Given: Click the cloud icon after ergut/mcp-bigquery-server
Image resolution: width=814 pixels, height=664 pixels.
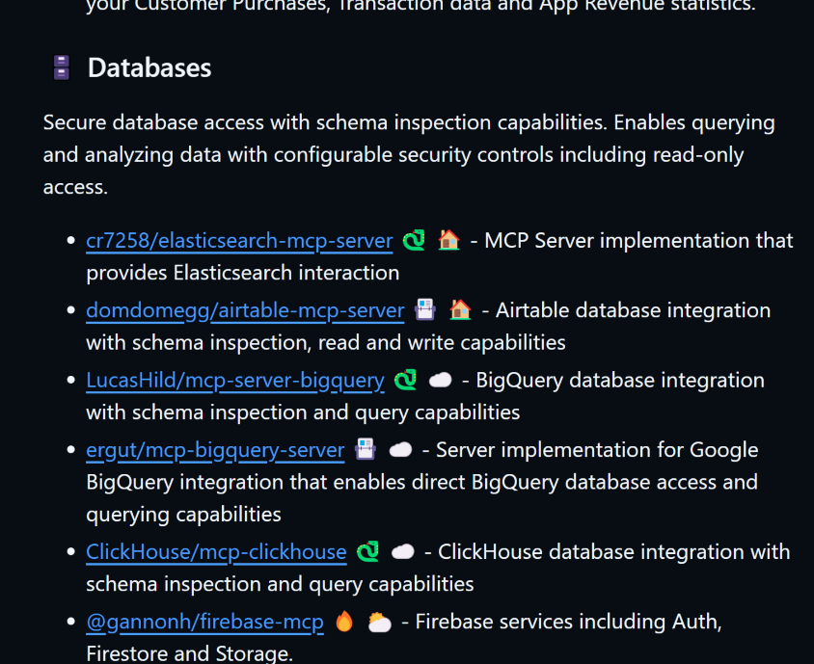Looking at the screenshot, I should pos(400,450).
